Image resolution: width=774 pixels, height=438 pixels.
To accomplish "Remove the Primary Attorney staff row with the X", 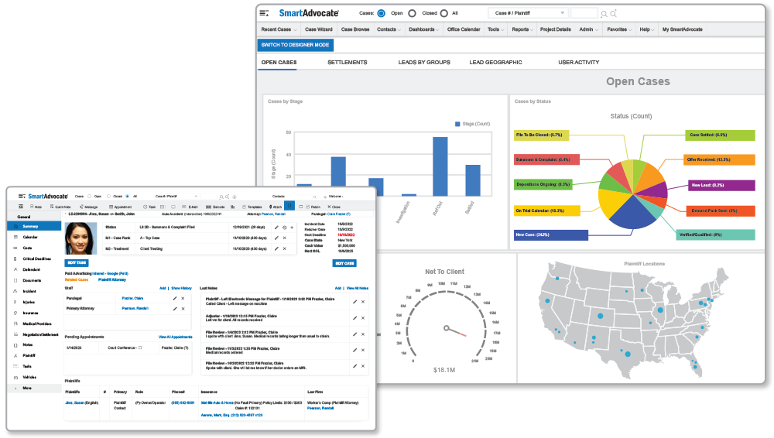I will 183,309.
